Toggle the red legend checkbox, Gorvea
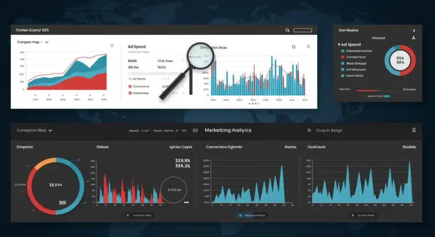This screenshot has width=435, height=237. tap(343, 57)
